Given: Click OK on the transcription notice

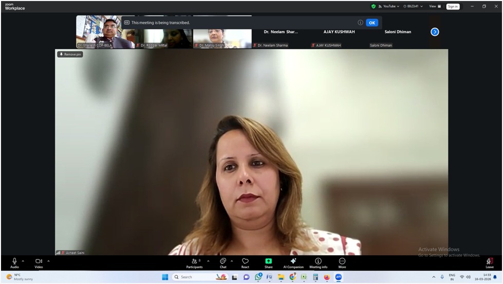Looking at the screenshot, I should [371, 23].
